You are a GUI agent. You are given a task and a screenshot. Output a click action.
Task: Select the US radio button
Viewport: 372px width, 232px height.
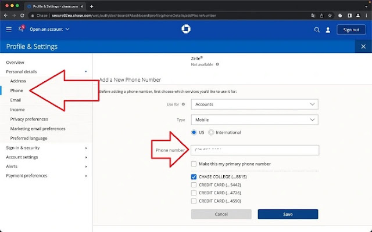tap(194, 132)
